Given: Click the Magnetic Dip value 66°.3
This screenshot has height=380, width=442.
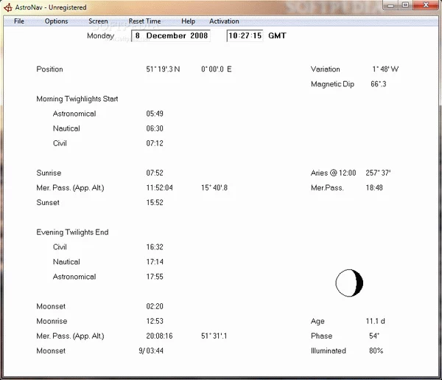Looking at the screenshot, I should (379, 84).
